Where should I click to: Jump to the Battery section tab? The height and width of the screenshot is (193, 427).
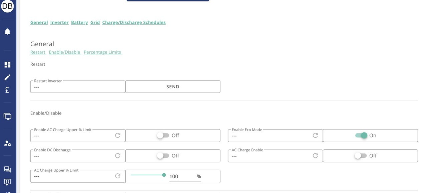point(79,22)
